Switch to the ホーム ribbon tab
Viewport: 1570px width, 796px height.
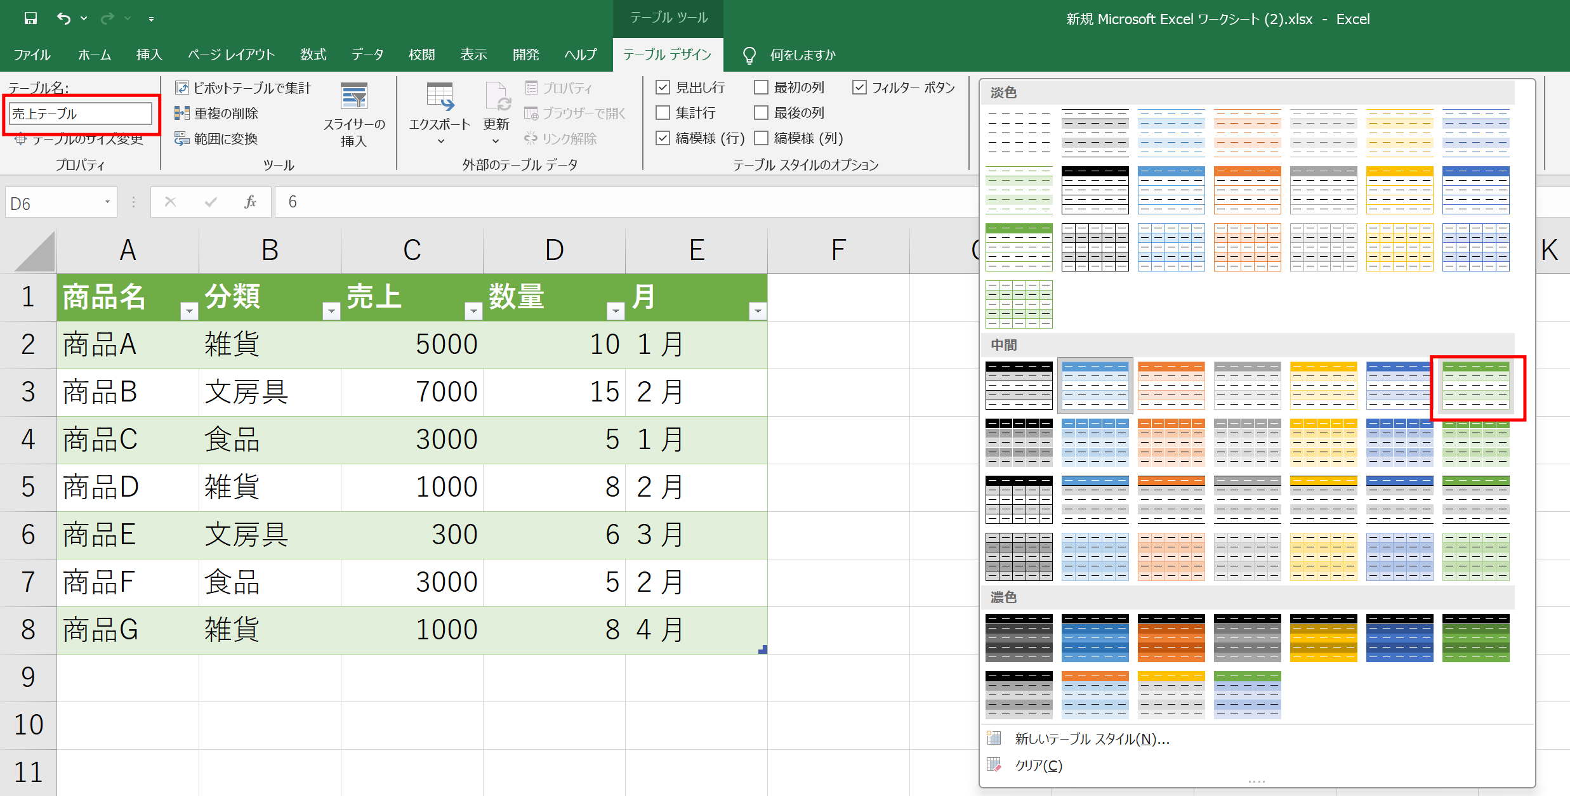pos(95,55)
